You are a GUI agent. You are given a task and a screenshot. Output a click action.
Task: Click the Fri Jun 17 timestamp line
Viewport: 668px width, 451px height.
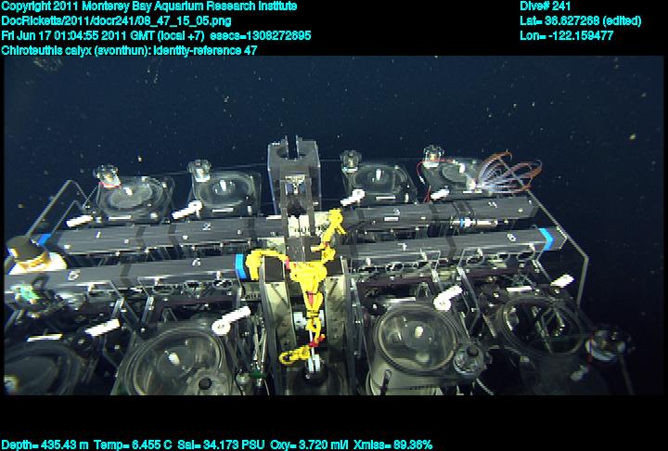pos(156,35)
